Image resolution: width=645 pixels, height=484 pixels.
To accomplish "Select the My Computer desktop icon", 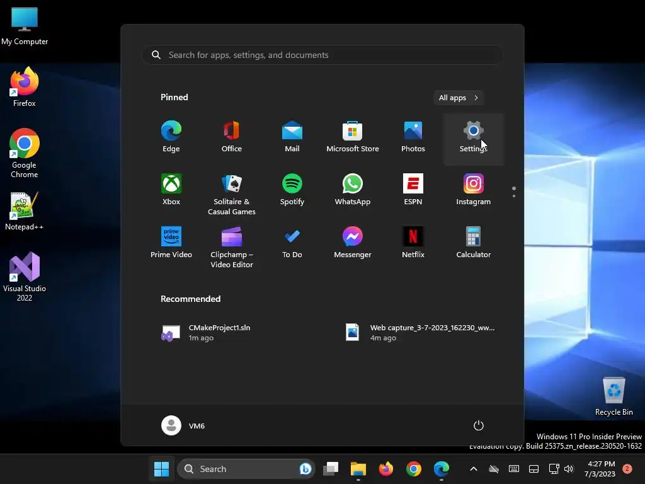I will click(x=25, y=26).
